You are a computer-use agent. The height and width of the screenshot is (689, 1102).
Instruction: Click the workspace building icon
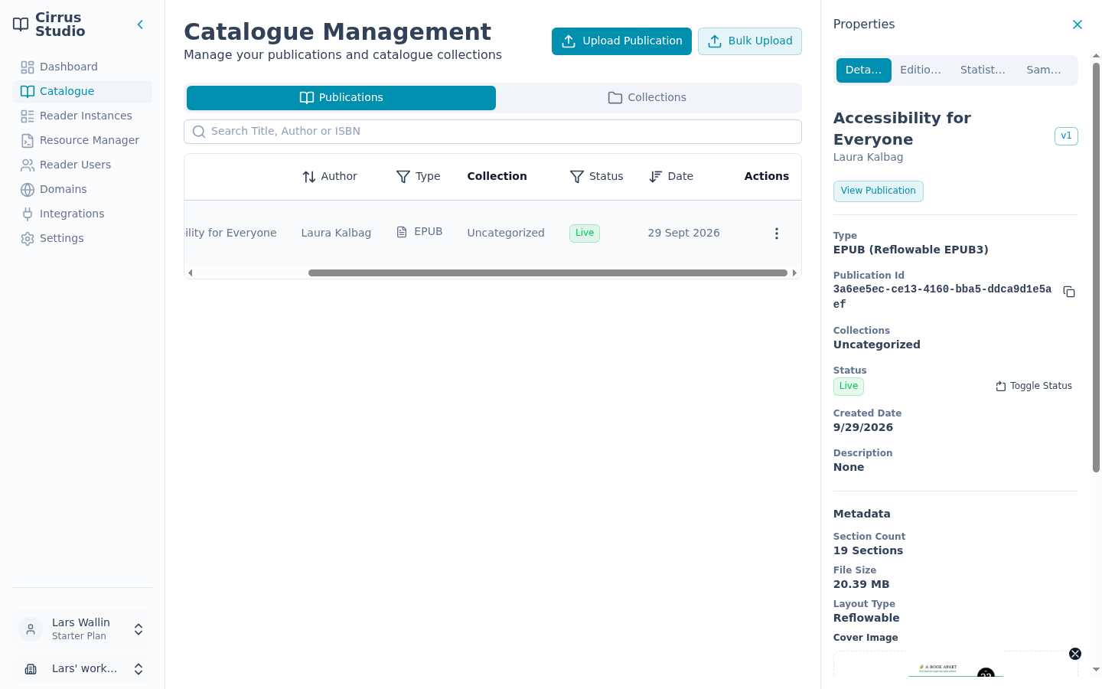[x=31, y=669]
